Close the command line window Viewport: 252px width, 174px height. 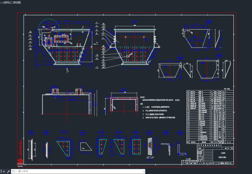tap(4, 172)
